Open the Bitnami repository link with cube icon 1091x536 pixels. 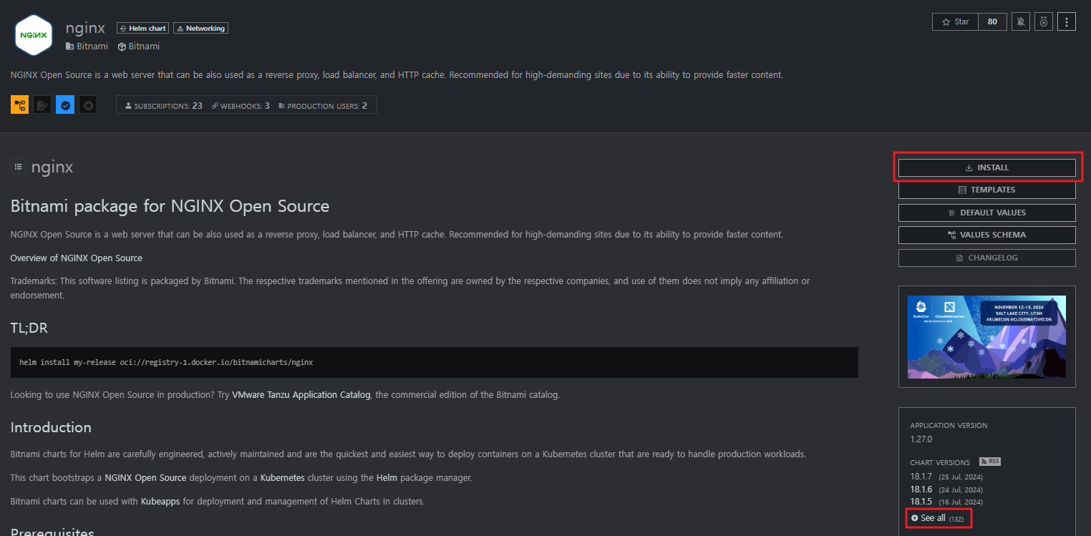pyautogui.click(x=139, y=46)
